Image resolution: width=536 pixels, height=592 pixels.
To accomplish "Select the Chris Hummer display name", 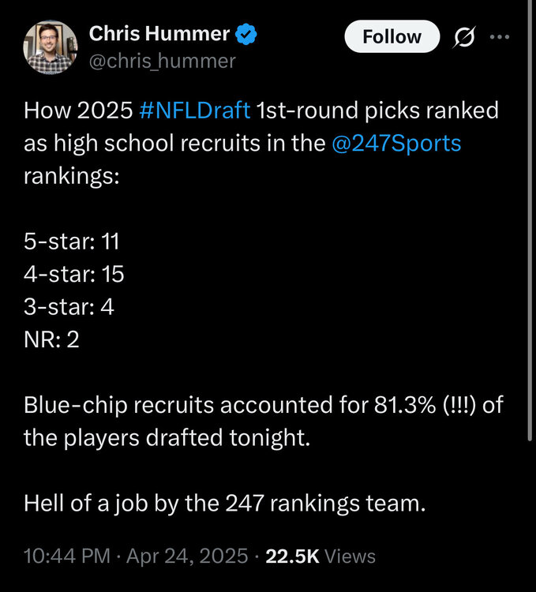I will click(159, 33).
